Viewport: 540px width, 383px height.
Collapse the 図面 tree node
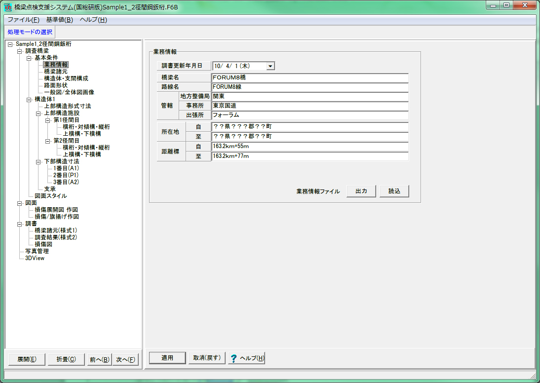pyautogui.click(x=20, y=203)
